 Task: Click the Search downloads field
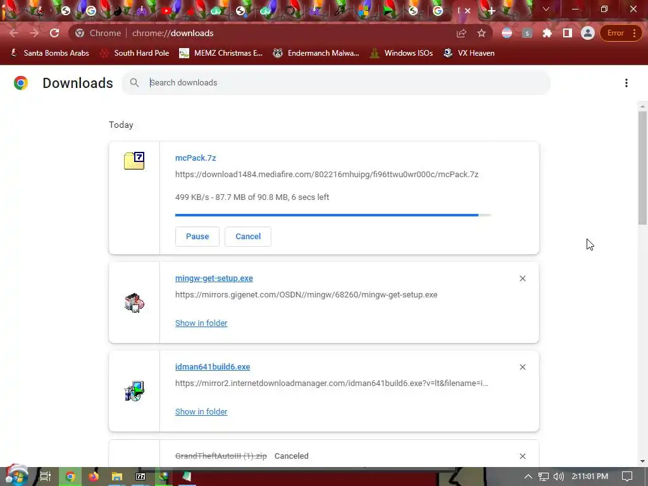(x=335, y=83)
